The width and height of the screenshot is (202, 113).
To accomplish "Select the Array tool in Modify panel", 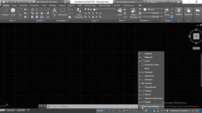I will 41,17.
